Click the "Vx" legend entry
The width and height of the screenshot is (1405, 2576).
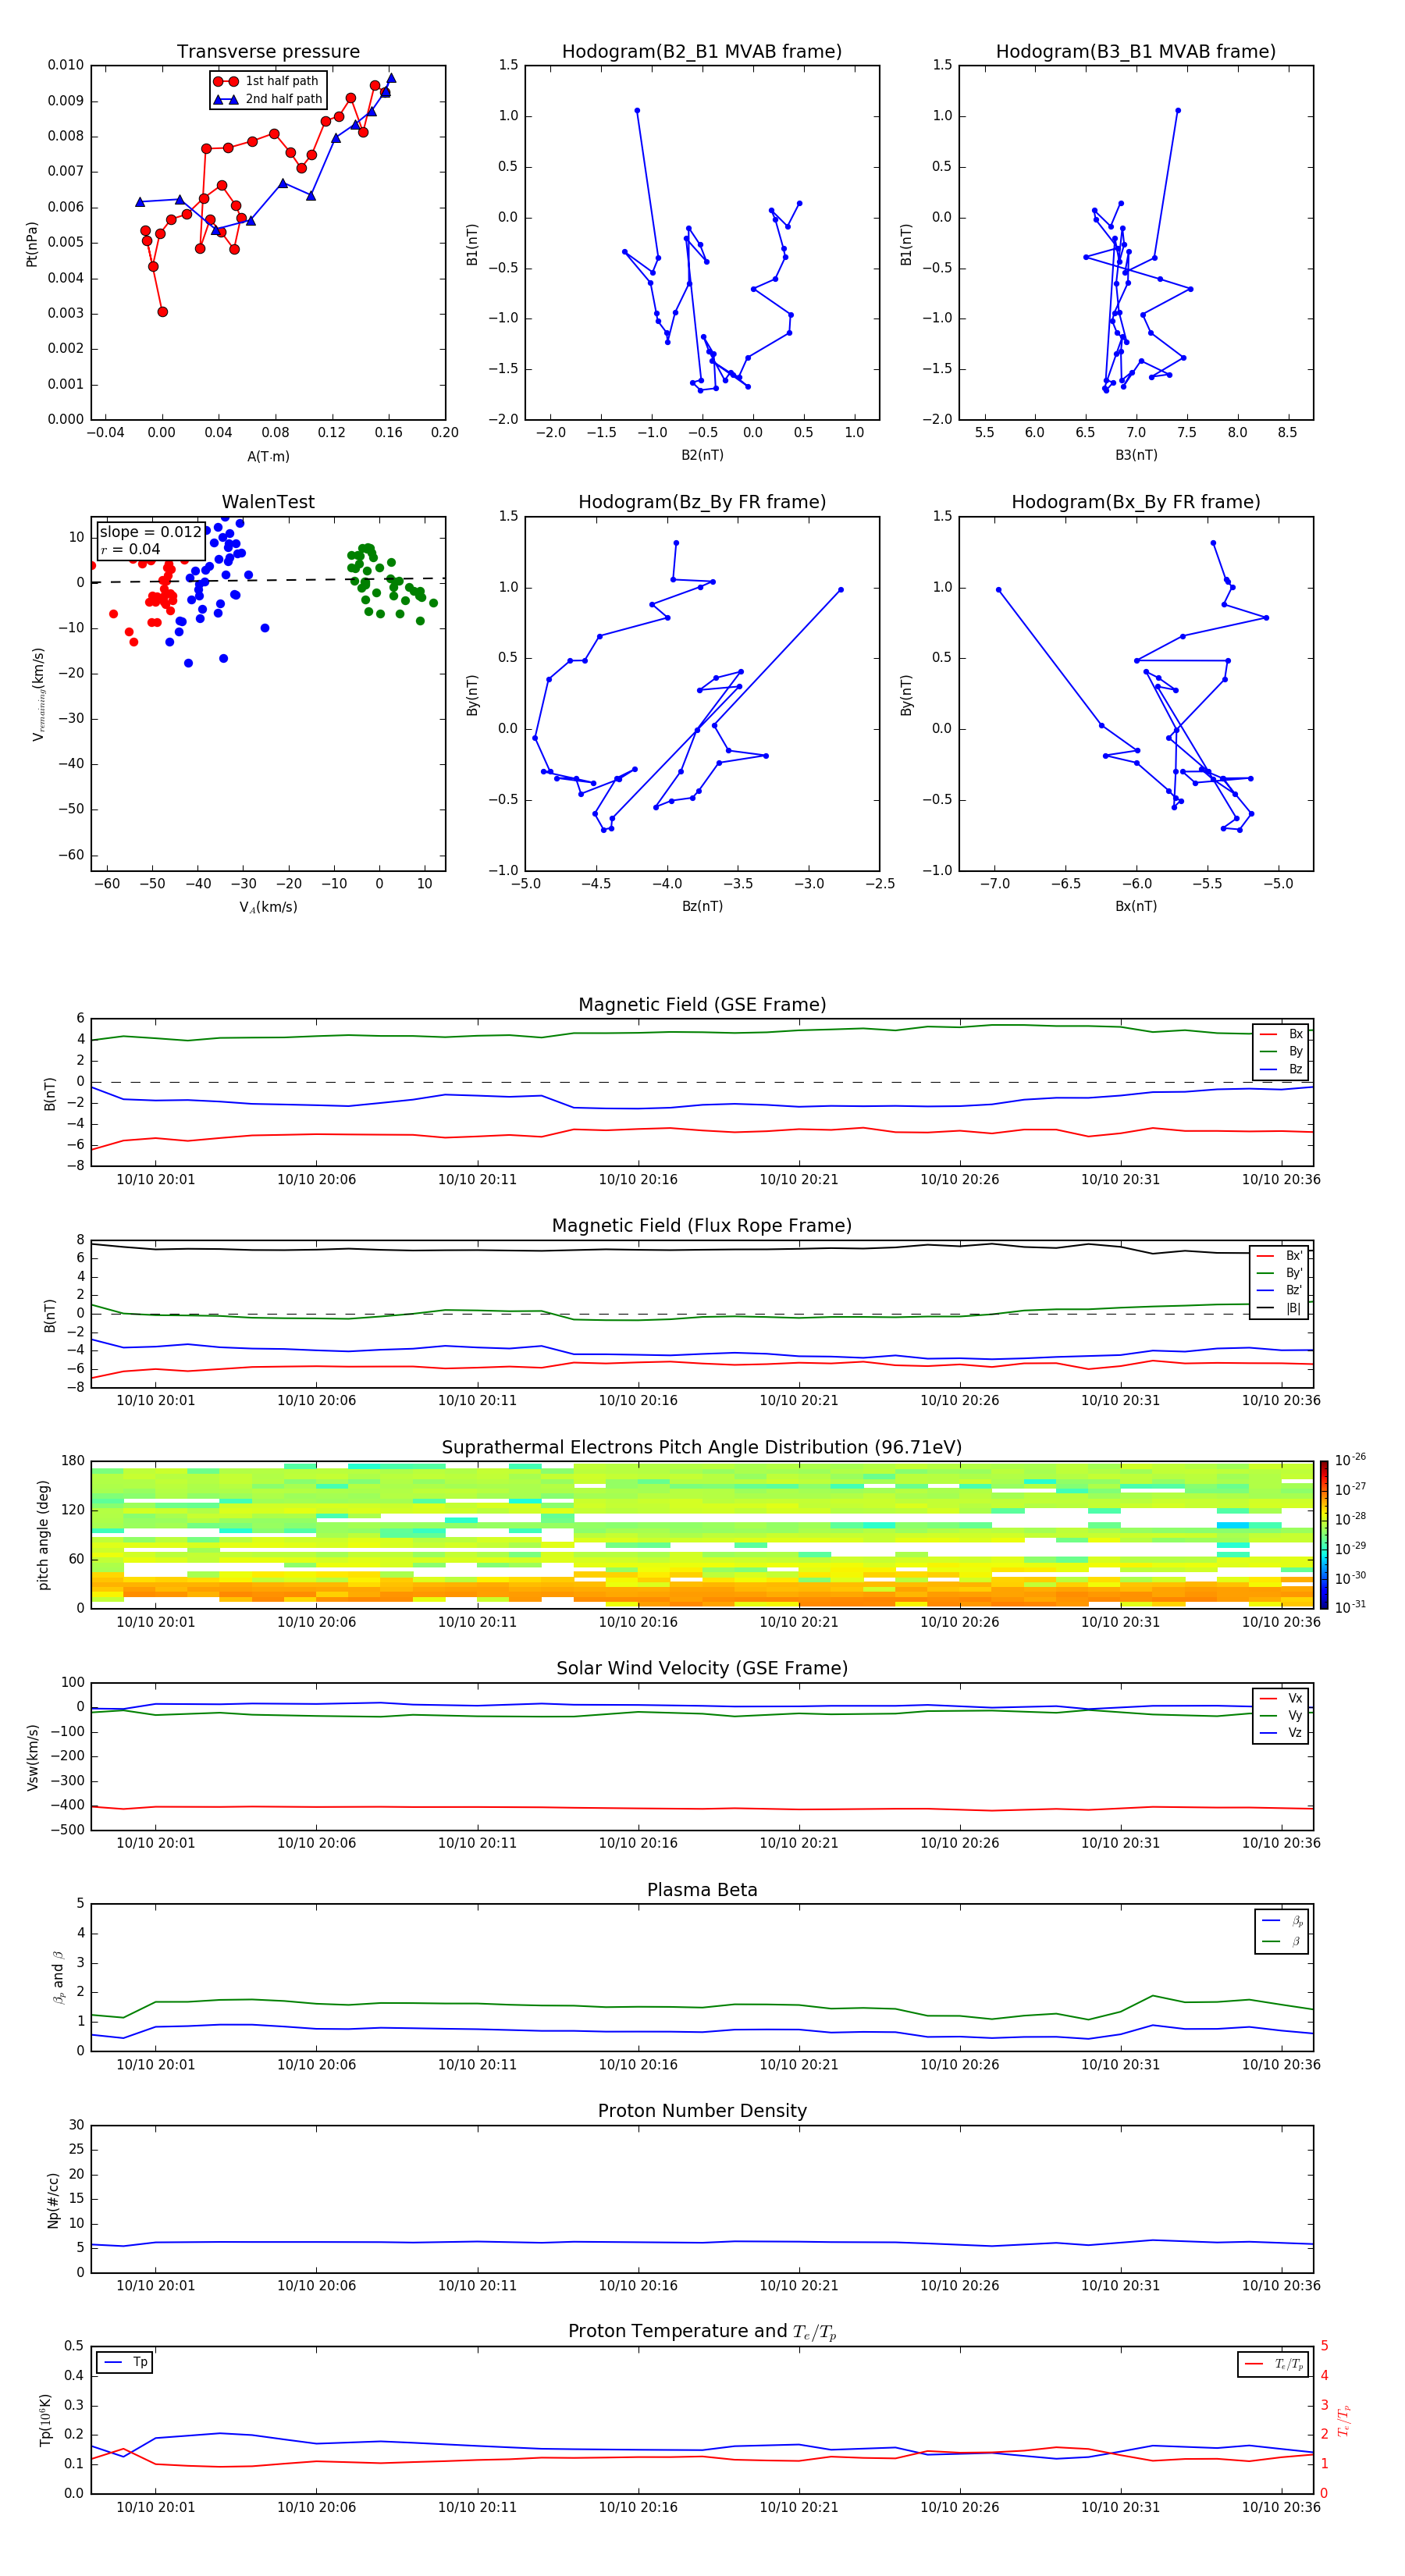tap(1281, 1698)
